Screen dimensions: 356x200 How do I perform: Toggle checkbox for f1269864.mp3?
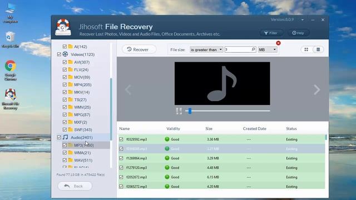[x=121, y=158]
